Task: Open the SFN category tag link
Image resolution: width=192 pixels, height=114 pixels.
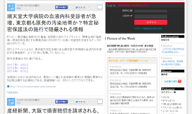Action: click(18, 103)
